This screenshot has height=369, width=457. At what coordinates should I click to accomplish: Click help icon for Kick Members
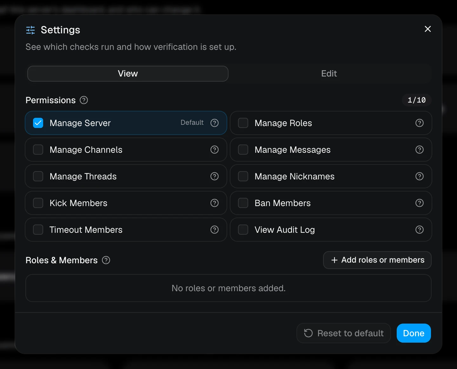(215, 203)
